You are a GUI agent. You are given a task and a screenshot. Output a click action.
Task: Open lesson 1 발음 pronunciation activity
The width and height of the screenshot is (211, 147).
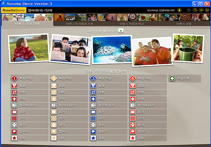(29, 86)
